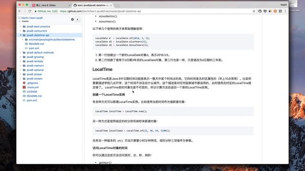Open the .travis.yml file

pos(33,87)
